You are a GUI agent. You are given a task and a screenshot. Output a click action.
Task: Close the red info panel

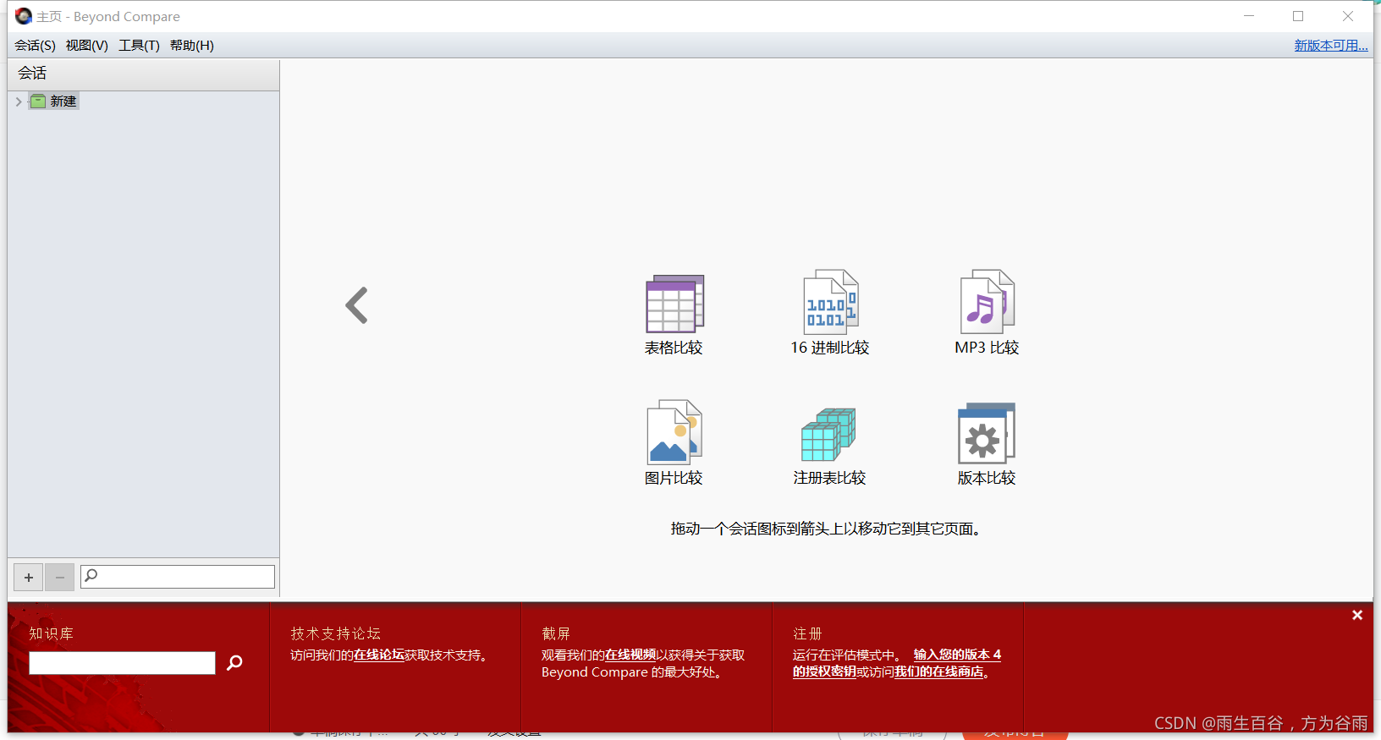(1357, 615)
